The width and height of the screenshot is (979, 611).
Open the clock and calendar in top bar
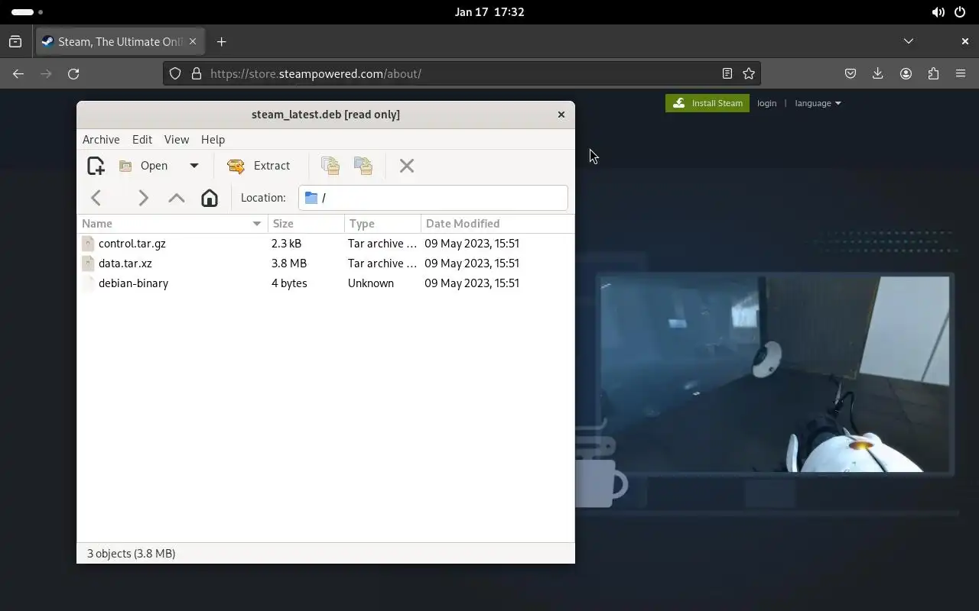tap(489, 12)
